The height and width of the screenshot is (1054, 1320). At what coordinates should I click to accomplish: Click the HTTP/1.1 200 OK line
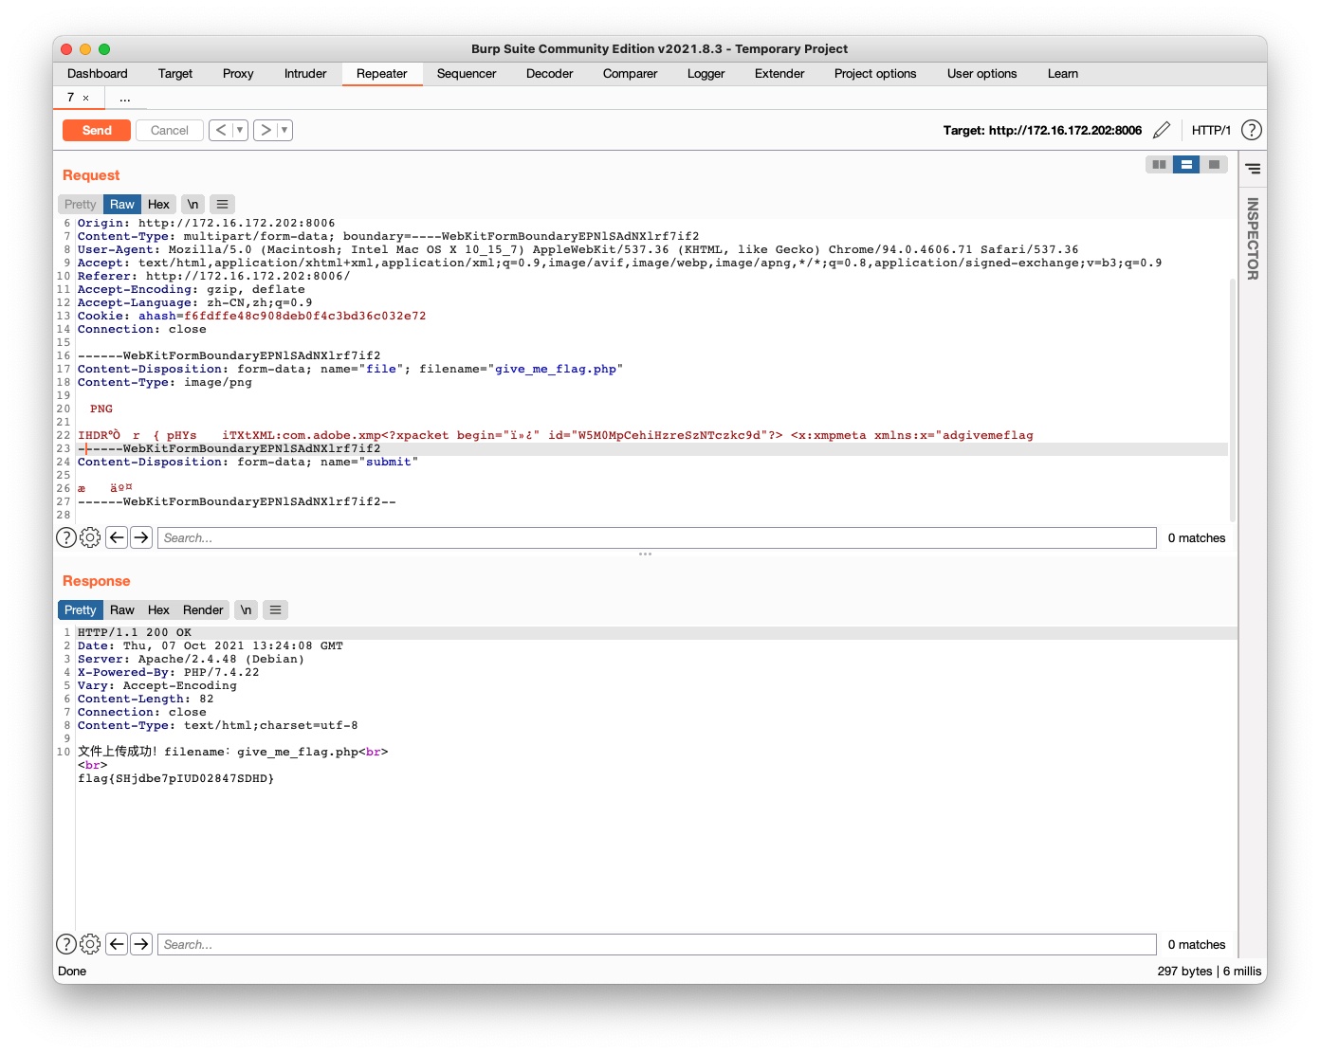pyautogui.click(x=135, y=632)
